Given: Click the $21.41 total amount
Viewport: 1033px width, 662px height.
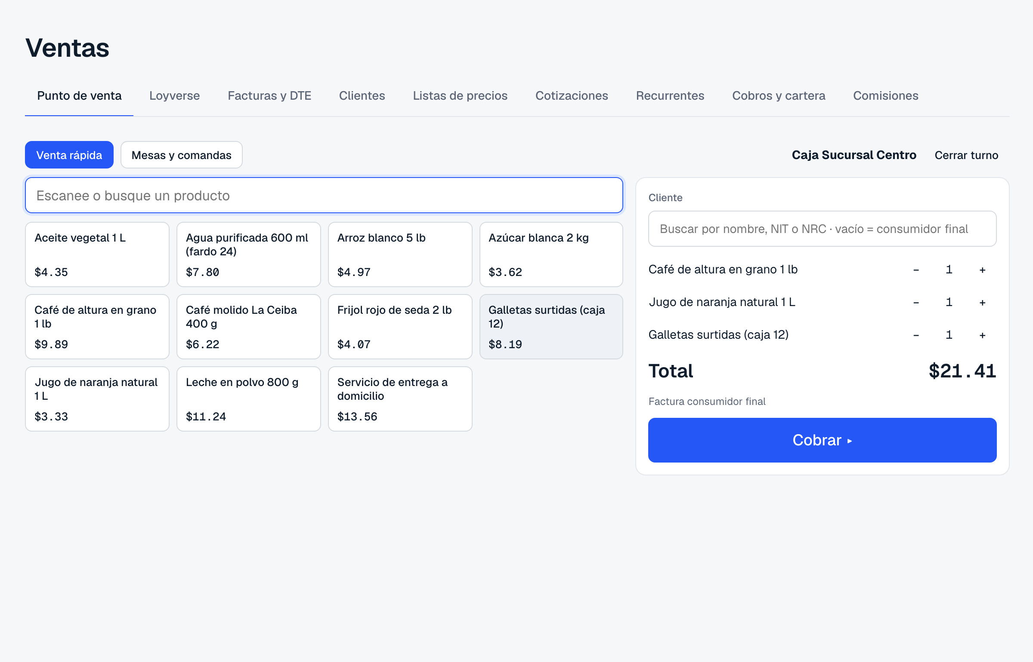Looking at the screenshot, I should point(962,371).
